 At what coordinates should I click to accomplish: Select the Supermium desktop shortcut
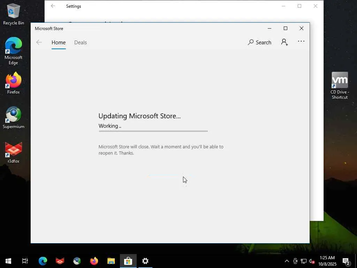click(x=14, y=118)
